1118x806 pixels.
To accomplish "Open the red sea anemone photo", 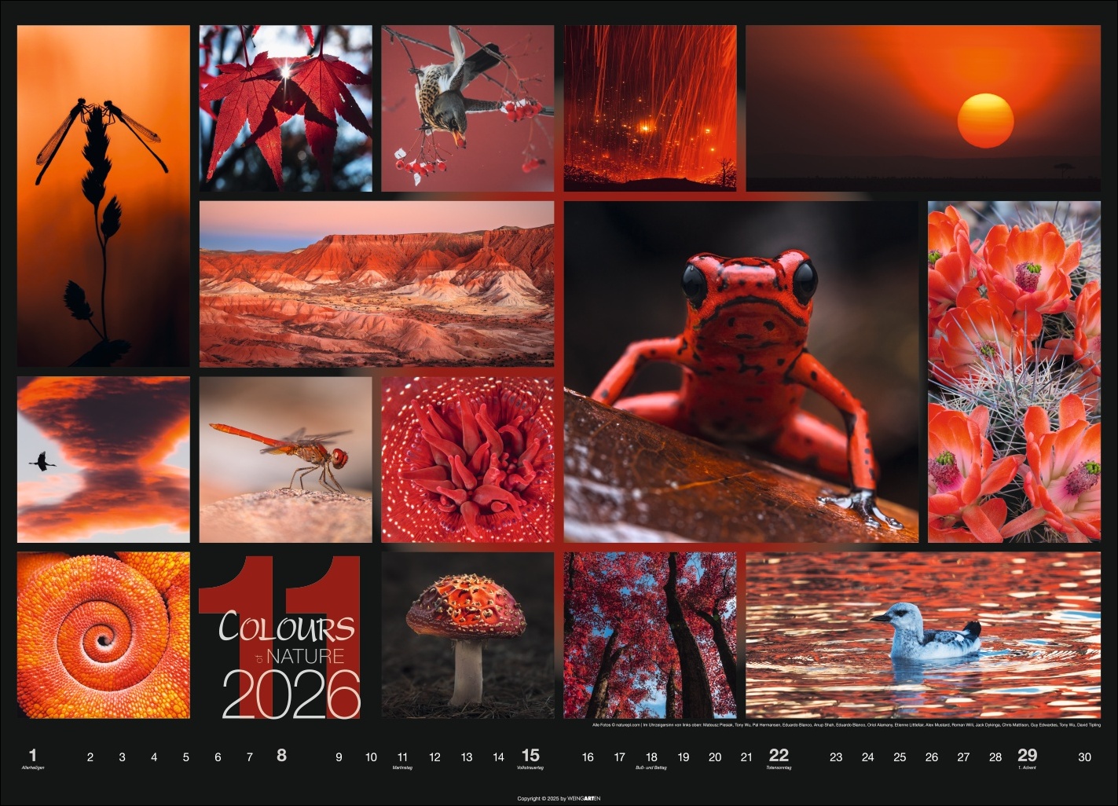I will point(467,460).
